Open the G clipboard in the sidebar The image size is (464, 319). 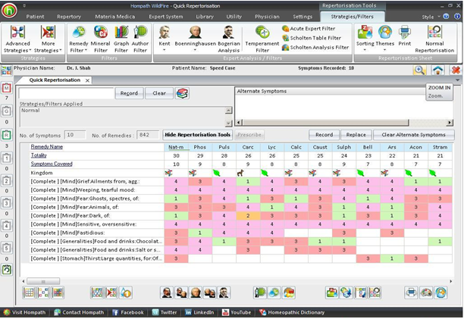[7, 111]
